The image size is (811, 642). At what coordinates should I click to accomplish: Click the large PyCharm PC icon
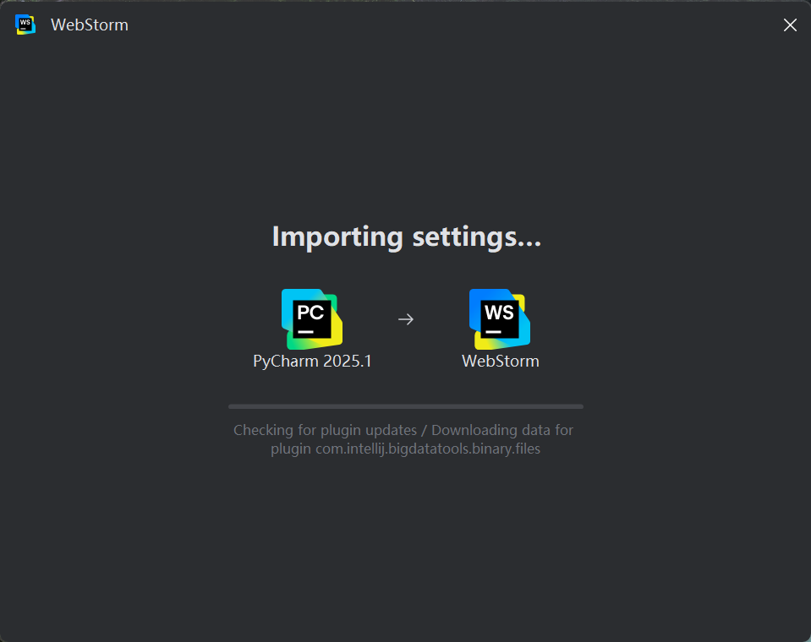(312, 319)
